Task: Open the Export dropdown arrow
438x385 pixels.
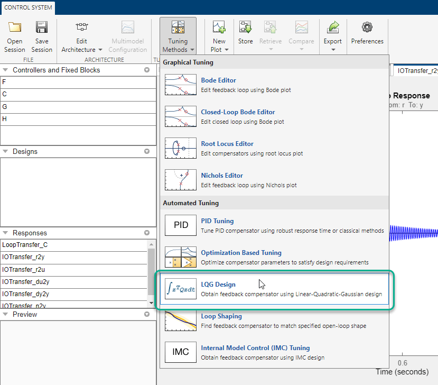Action: (333, 50)
